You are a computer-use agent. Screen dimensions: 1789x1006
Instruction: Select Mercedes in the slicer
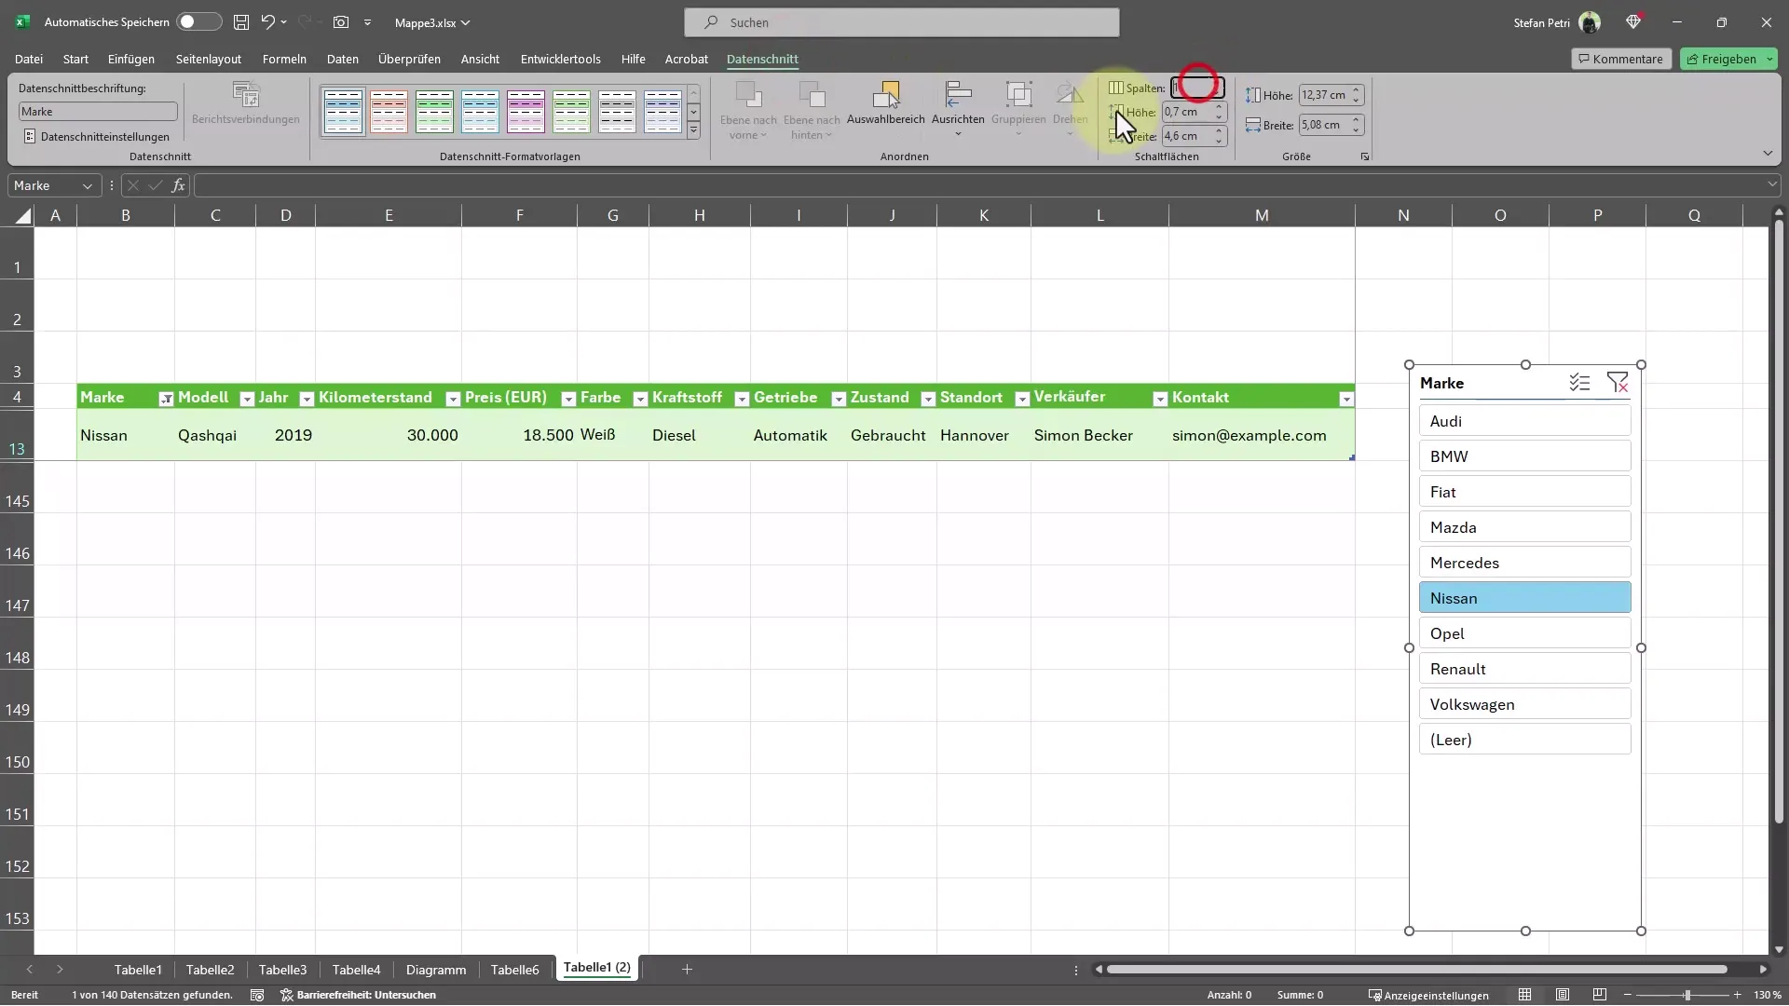click(1525, 563)
